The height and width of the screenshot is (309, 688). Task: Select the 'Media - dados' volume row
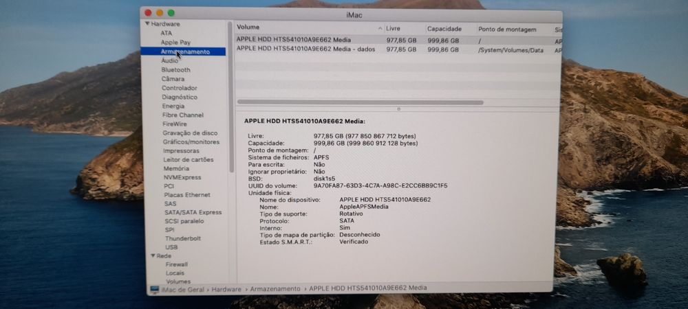pyautogui.click(x=398, y=50)
